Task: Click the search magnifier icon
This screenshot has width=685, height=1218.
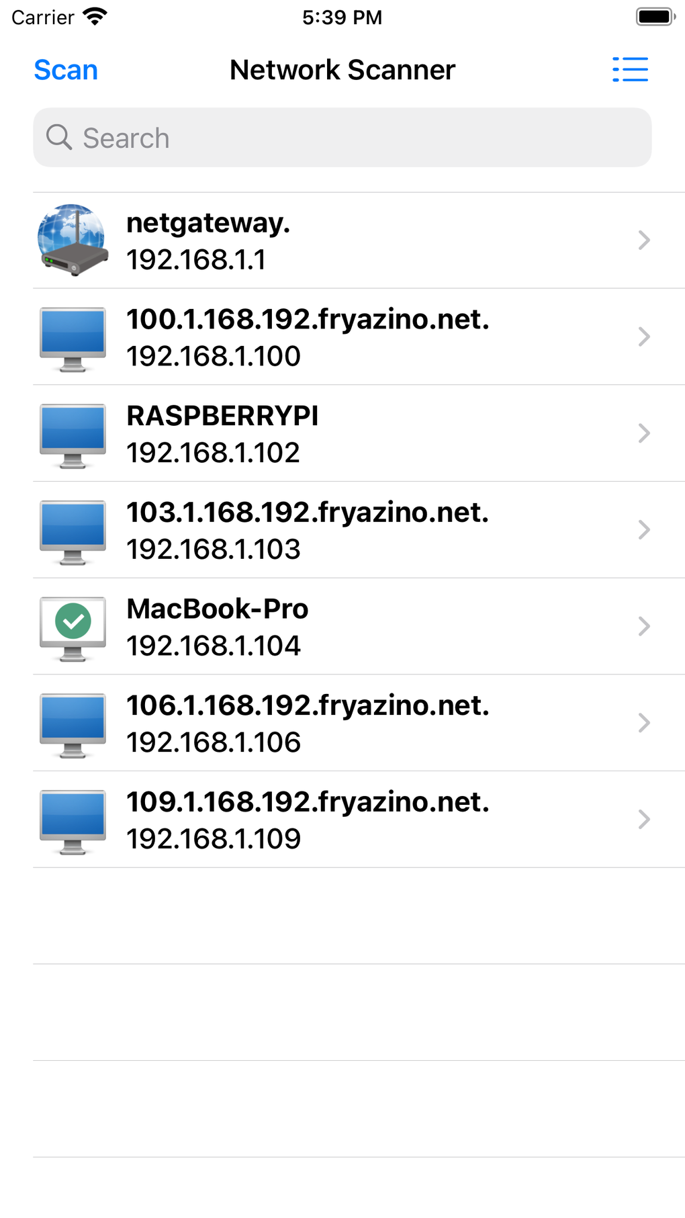Action: click(59, 137)
